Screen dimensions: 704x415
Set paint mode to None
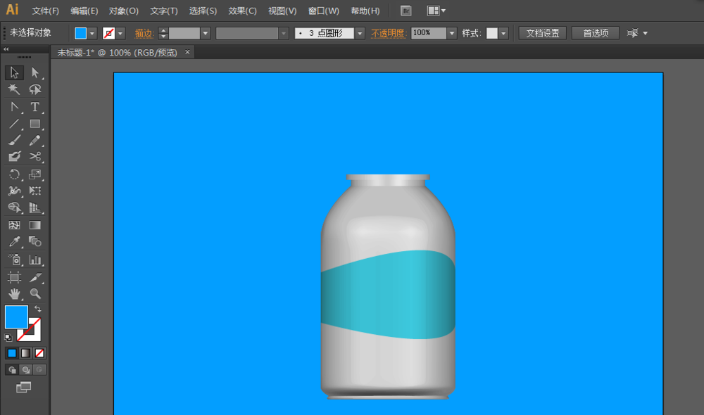click(39, 354)
